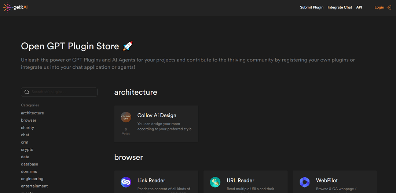The image size is (396, 193).
Task: Click 'You can design your room' description
Action: (x=164, y=126)
